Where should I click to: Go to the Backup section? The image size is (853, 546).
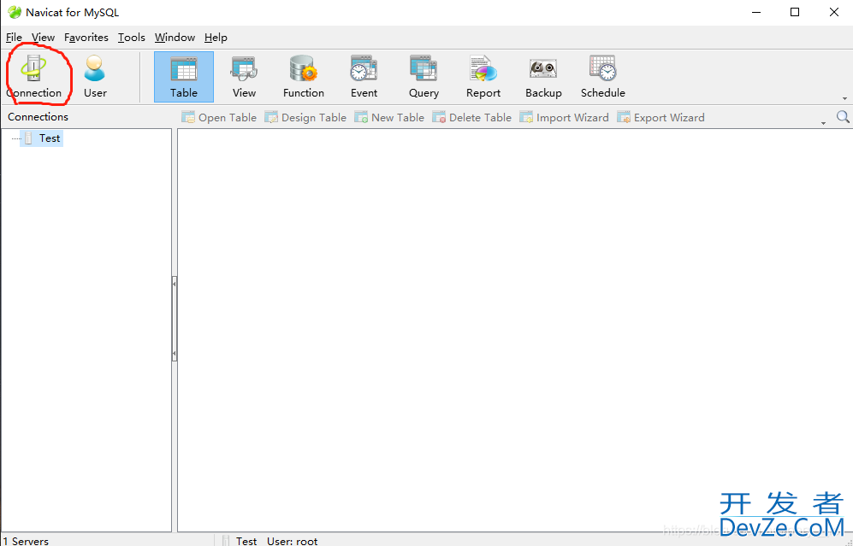(x=543, y=77)
